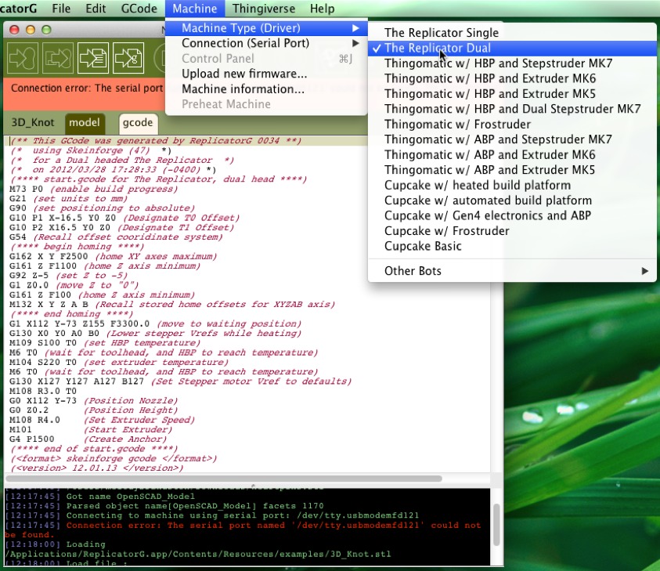Screen dimensions: 660x571
Task: Click the red Connection error banner text
Action: 87,88
